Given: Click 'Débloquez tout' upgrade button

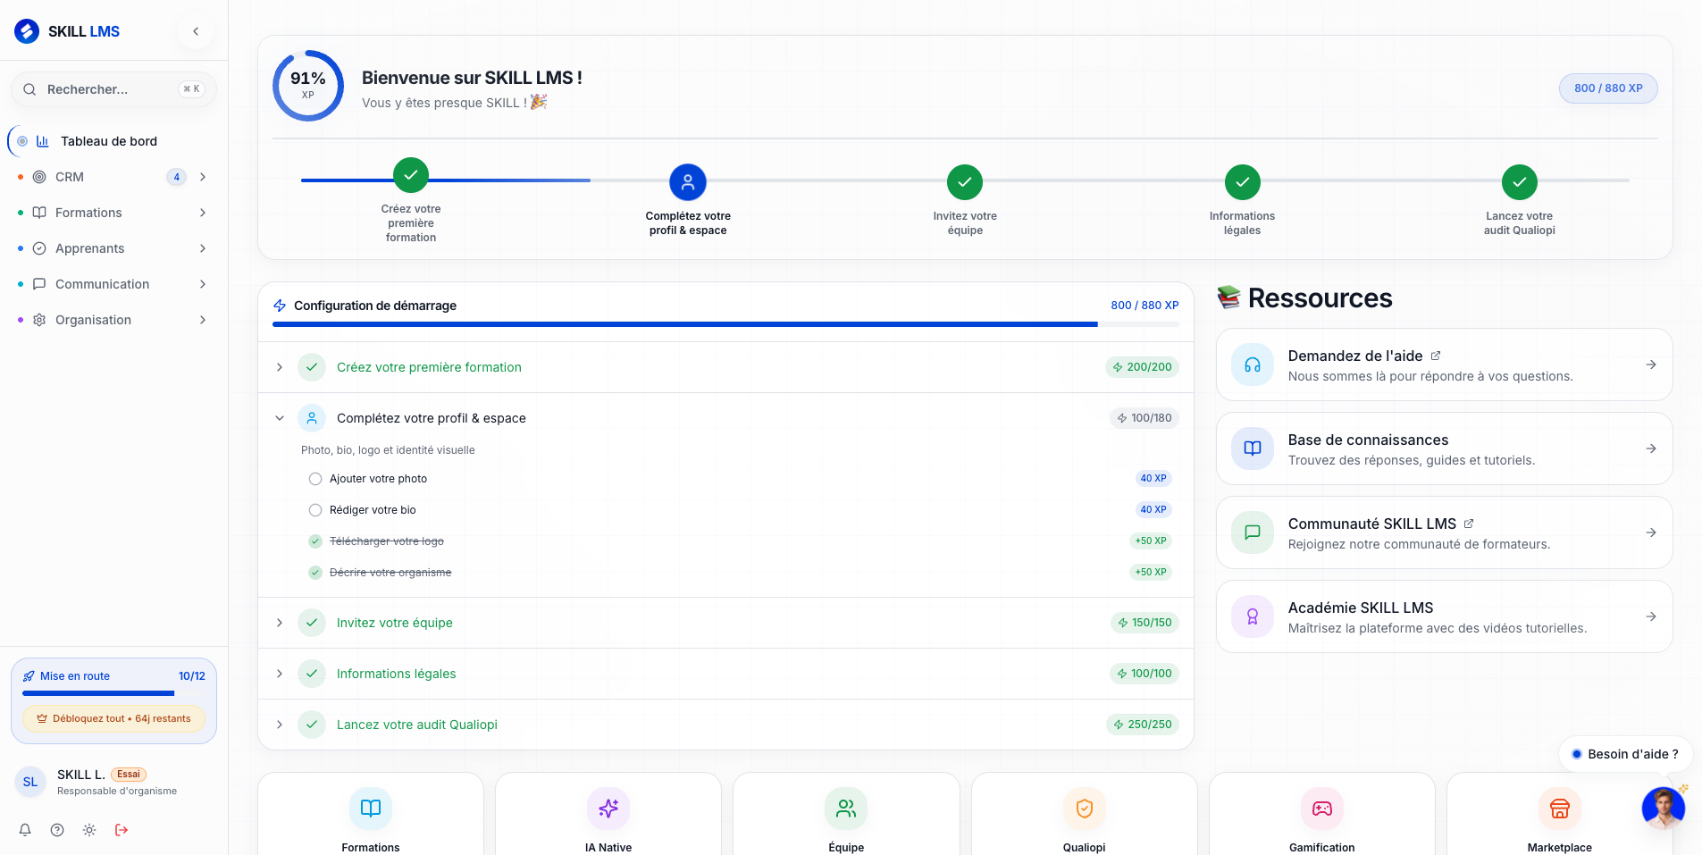Looking at the screenshot, I should coord(113,718).
